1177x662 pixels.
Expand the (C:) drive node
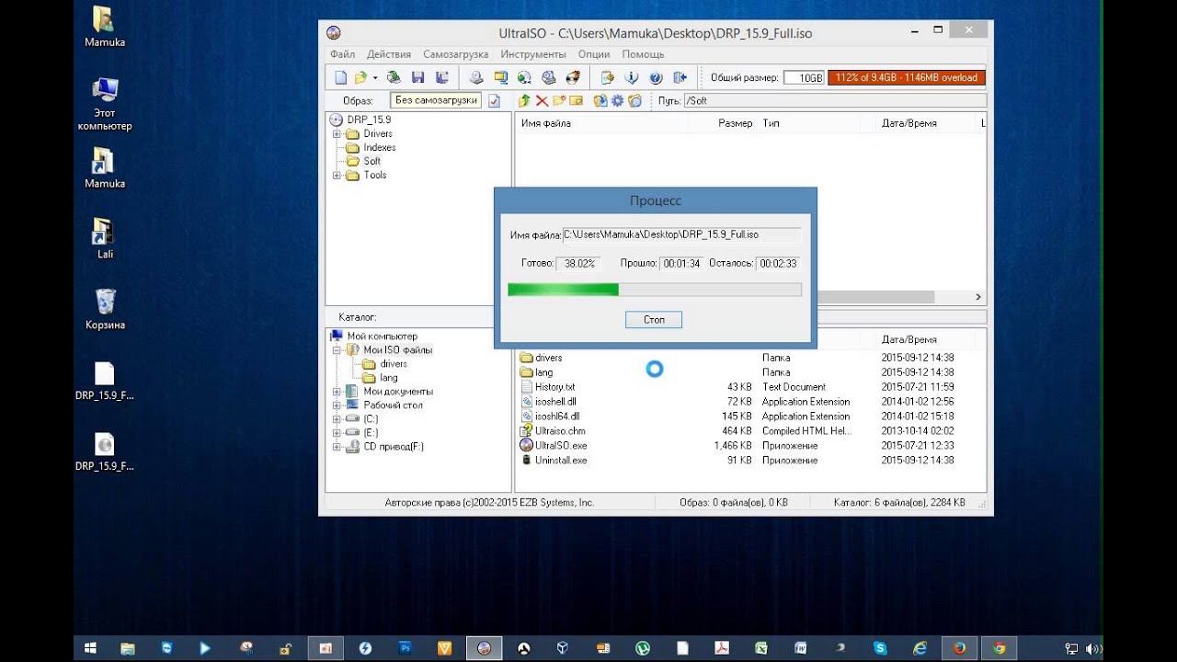337,419
